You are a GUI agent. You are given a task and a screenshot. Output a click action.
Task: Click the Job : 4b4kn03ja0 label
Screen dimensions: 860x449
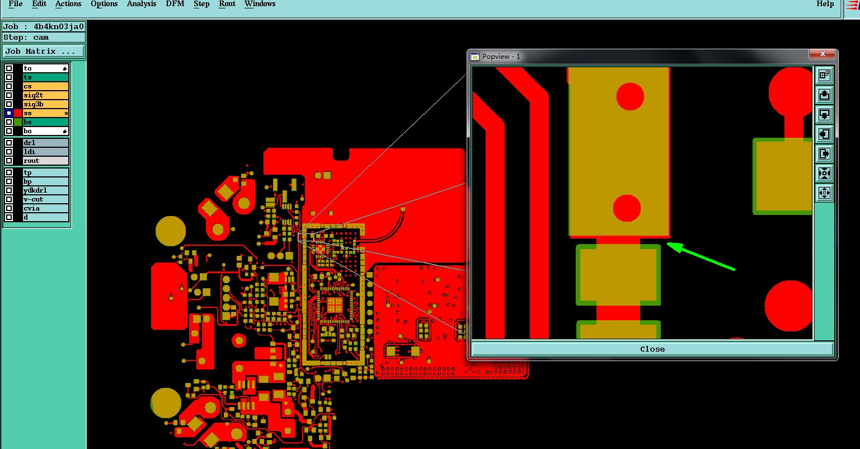[x=44, y=26]
